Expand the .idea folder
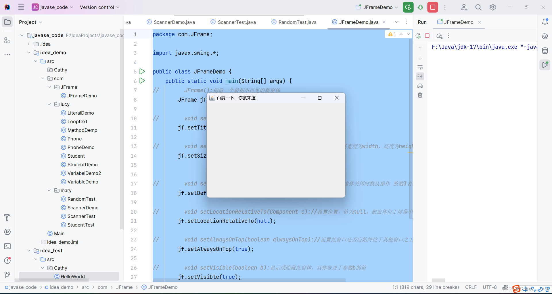Image resolution: width=552 pixels, height=294 pixels. pyautogui.click(x=29, y=44)
